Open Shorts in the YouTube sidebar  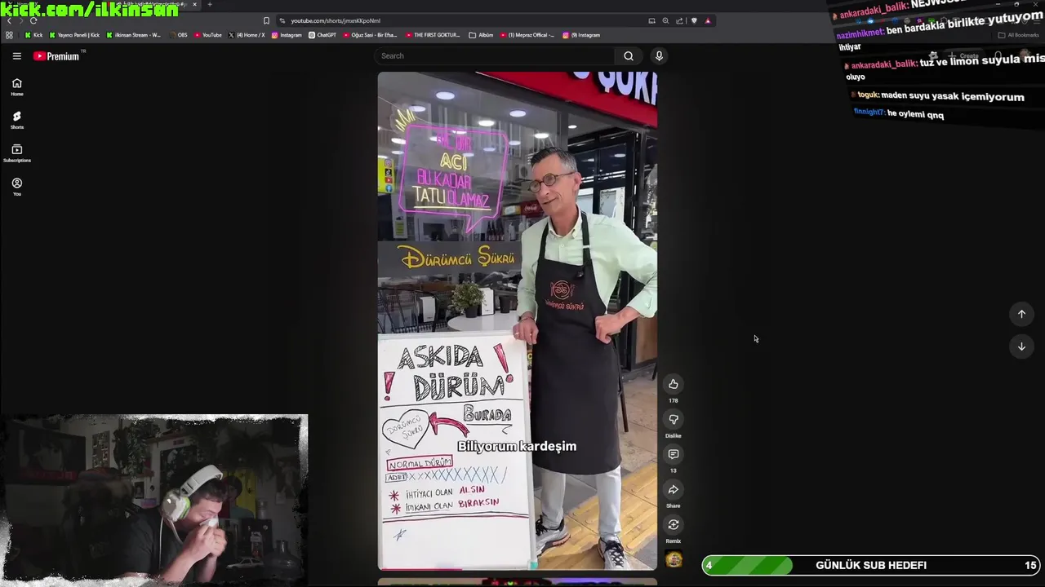pyautogui.click(x=16, y=121)
